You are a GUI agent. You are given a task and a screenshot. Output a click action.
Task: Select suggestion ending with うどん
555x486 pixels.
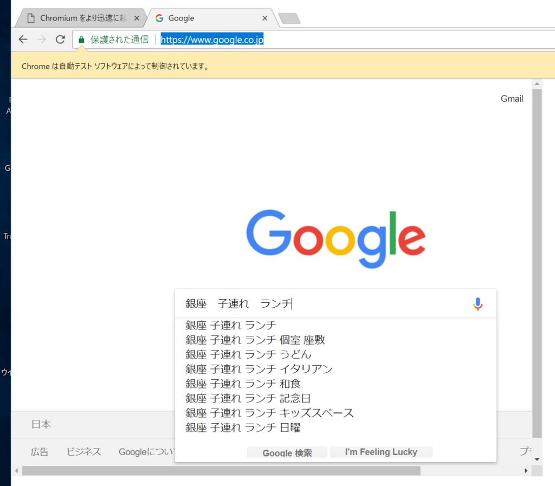(336, 354)
